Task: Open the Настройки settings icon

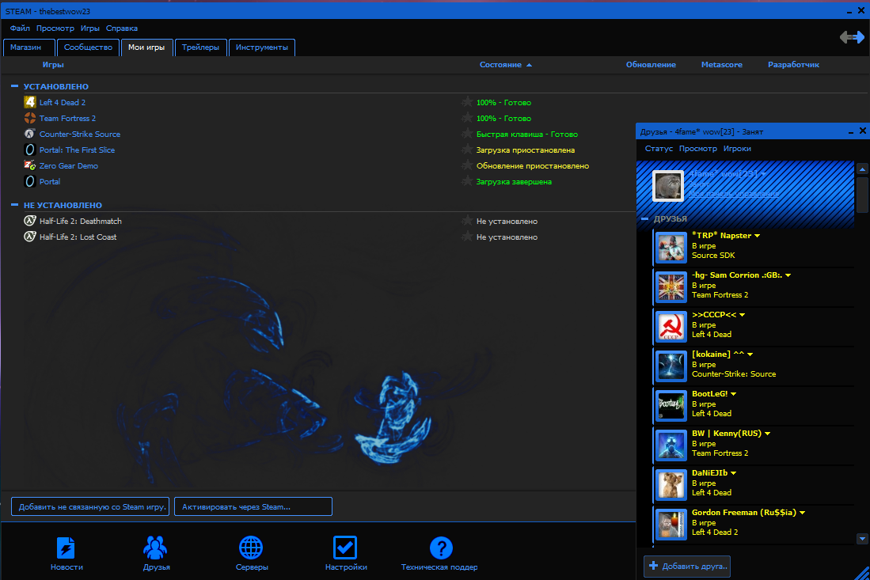Action: click(345, 548)
